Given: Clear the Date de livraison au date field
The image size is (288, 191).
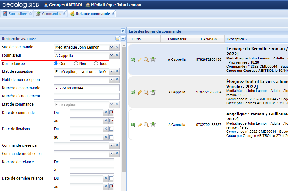Looking at the screenshot, I should point(106,137).
